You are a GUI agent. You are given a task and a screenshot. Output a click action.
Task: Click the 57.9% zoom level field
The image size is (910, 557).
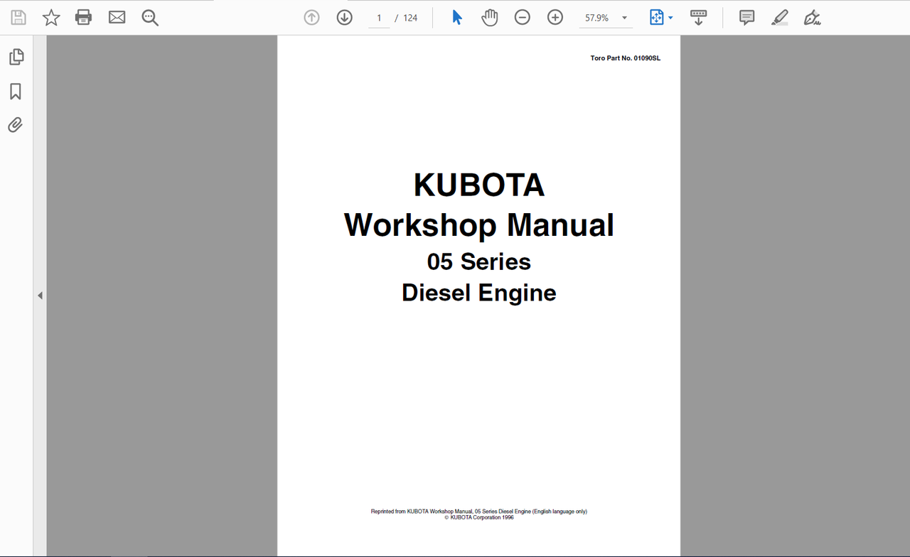[597, 18]
